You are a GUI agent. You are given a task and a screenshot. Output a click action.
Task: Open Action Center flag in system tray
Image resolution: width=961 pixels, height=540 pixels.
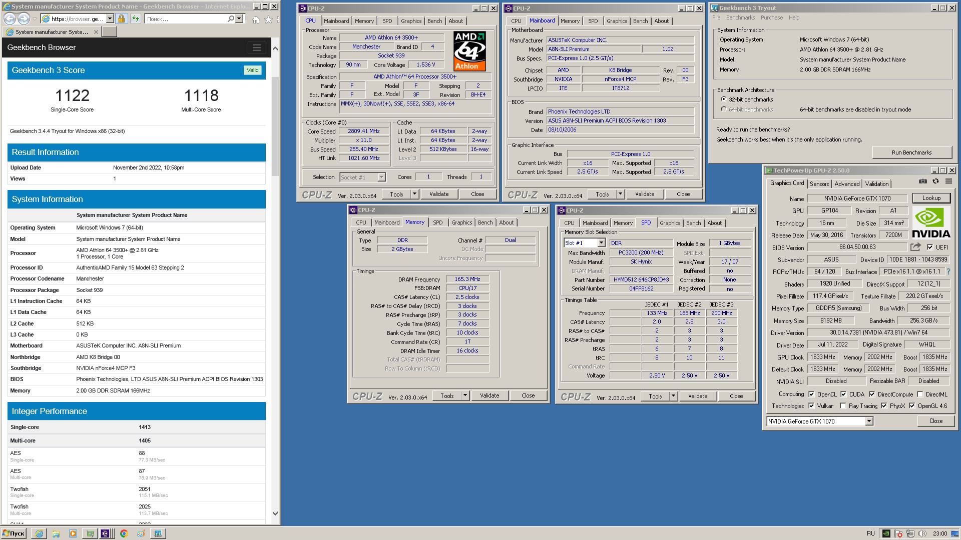pos(898,533)
